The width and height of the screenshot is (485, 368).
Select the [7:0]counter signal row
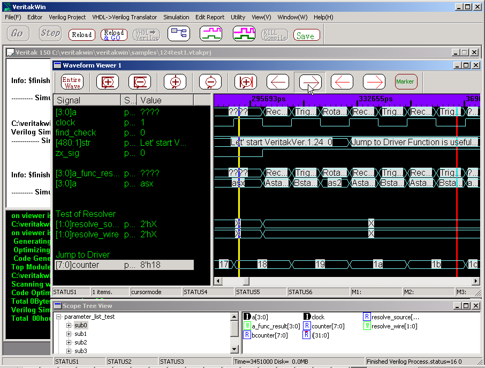pyautogui.click(x=124, y=265)
